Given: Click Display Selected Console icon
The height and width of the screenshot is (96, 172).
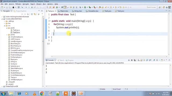Looking at the screenshot, I should [157, 60].
